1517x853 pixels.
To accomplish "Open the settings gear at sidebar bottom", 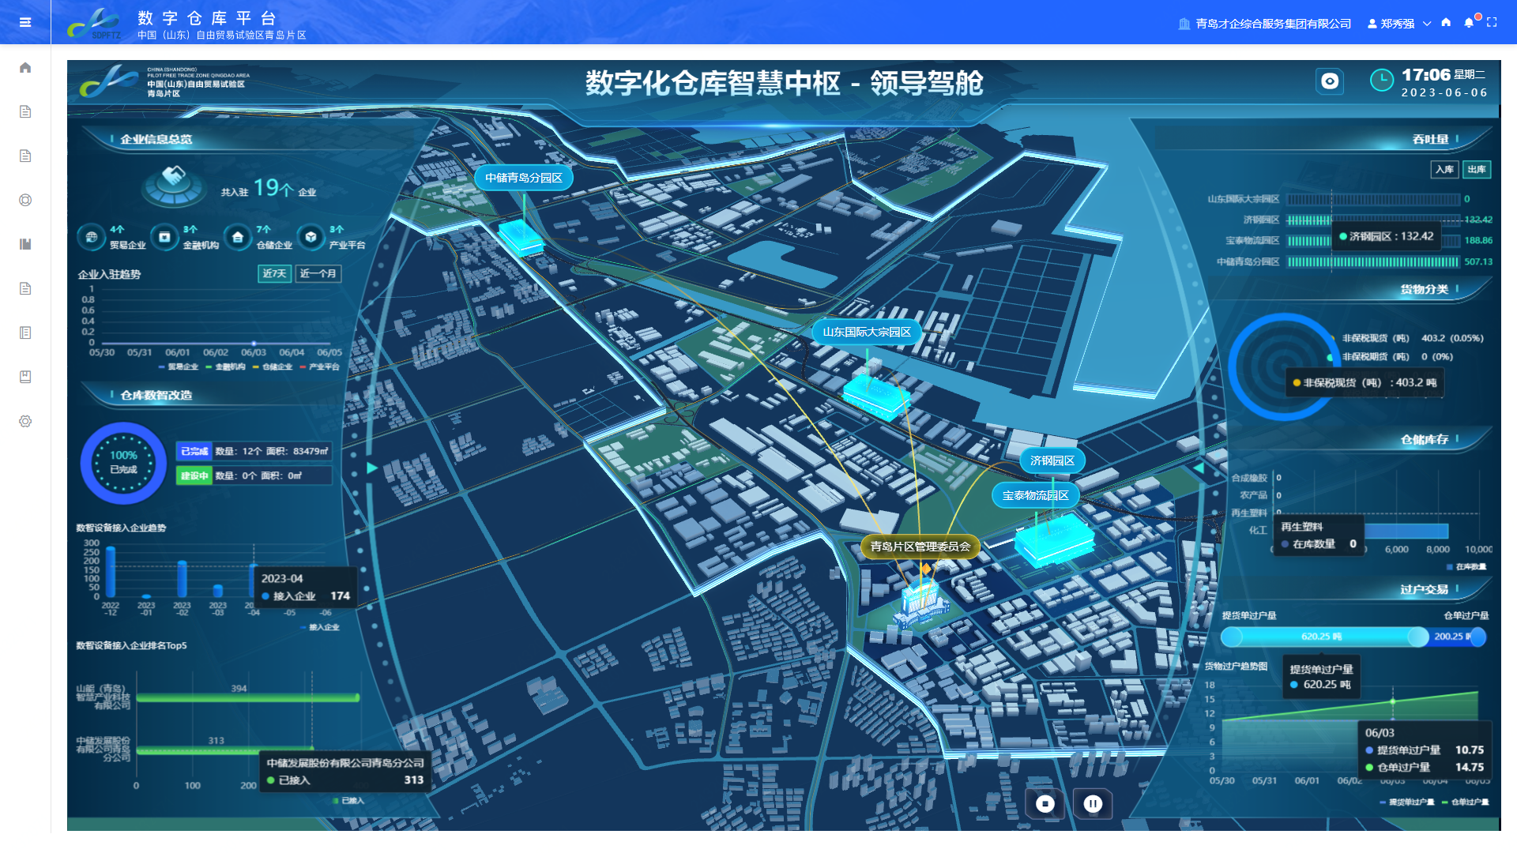I will pyautogui.click(x=25, y=421).
